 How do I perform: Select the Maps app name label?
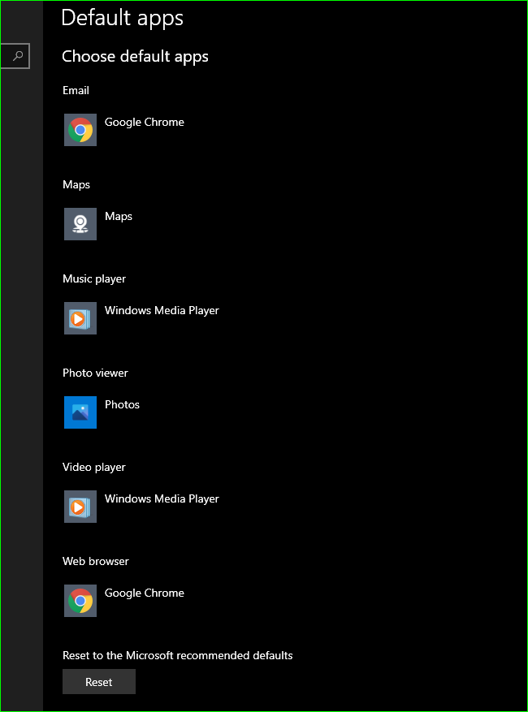coord(119,217)
